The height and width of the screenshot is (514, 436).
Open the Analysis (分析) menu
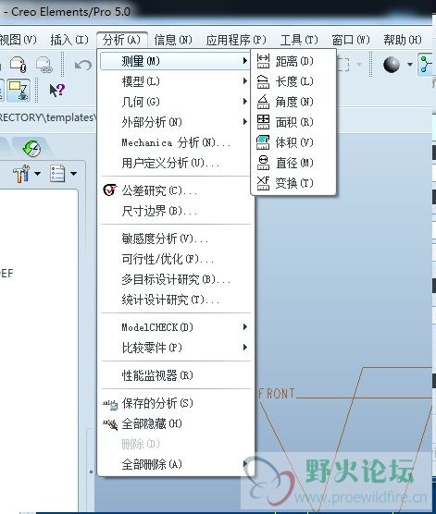121,40
